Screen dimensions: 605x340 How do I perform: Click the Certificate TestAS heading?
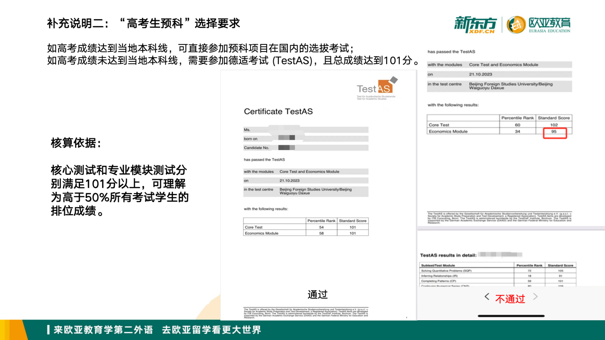(278, 111)
